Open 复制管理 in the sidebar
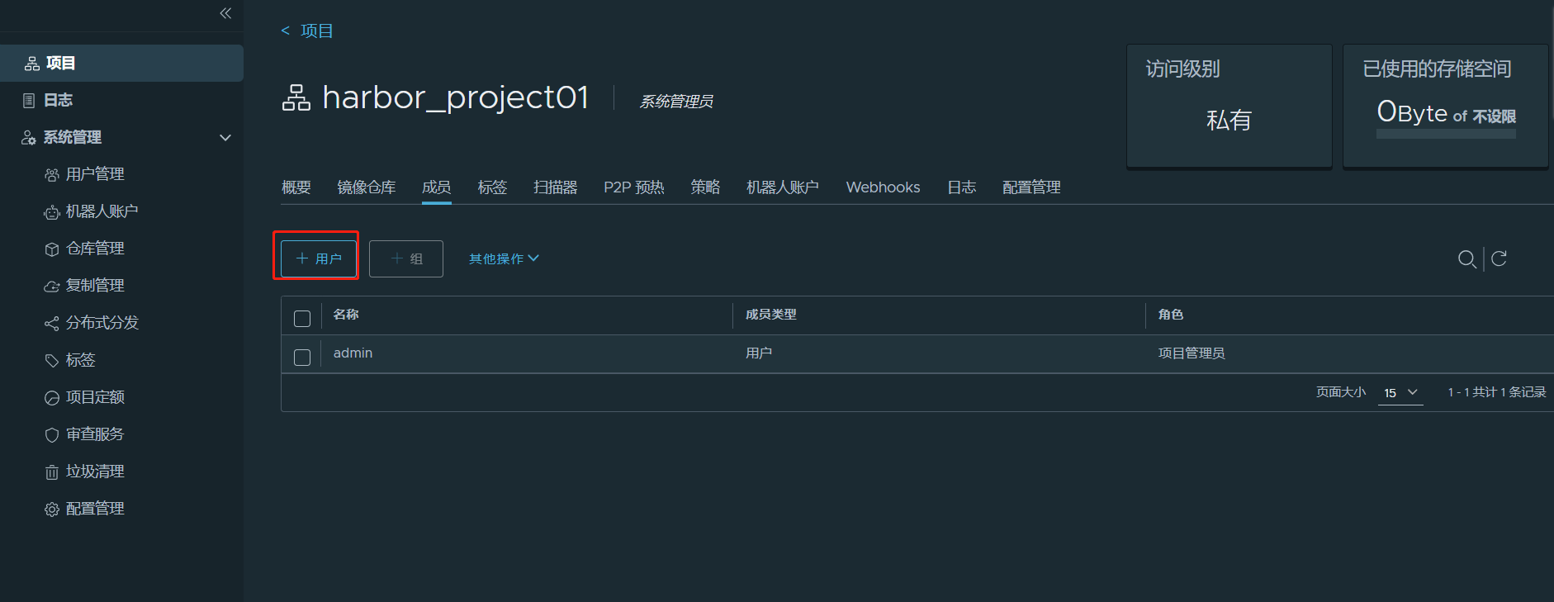 (95, 287)
